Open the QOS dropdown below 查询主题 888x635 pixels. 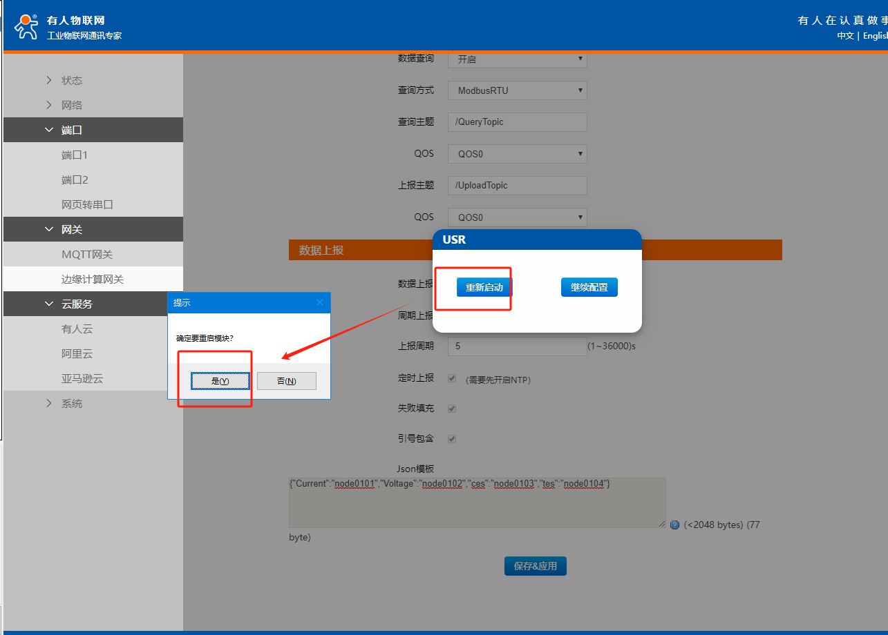518,154
